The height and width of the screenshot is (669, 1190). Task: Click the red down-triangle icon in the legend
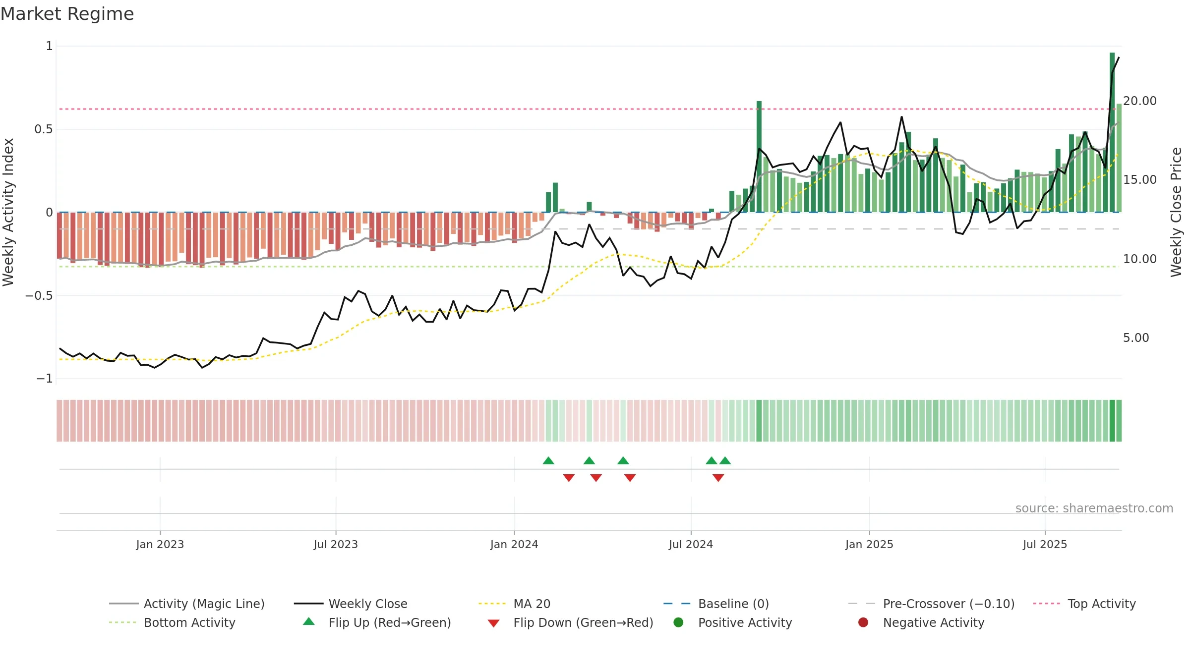click(x=493, y=623)
